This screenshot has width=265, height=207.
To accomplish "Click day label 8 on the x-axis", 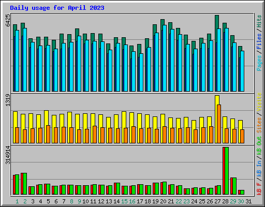I will point(71,201).
